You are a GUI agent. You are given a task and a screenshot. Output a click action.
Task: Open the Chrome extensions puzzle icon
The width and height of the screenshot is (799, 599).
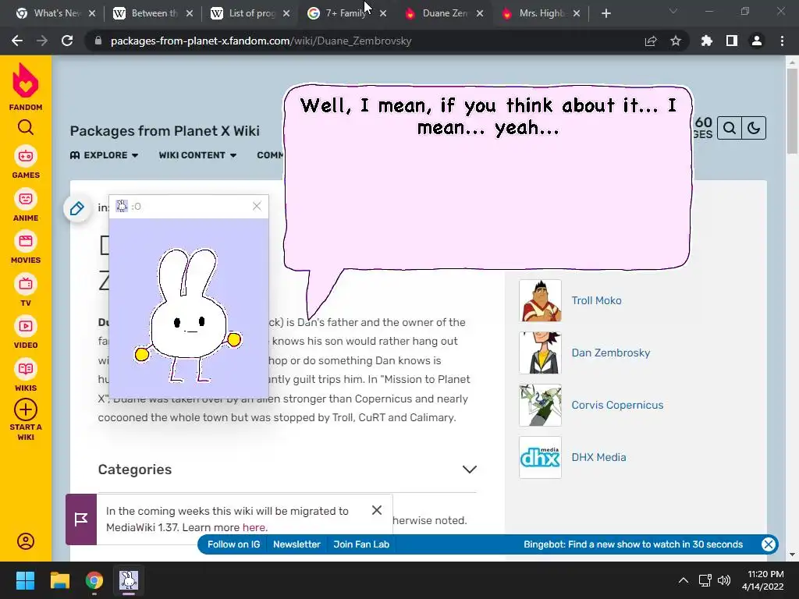click(706, 41)
